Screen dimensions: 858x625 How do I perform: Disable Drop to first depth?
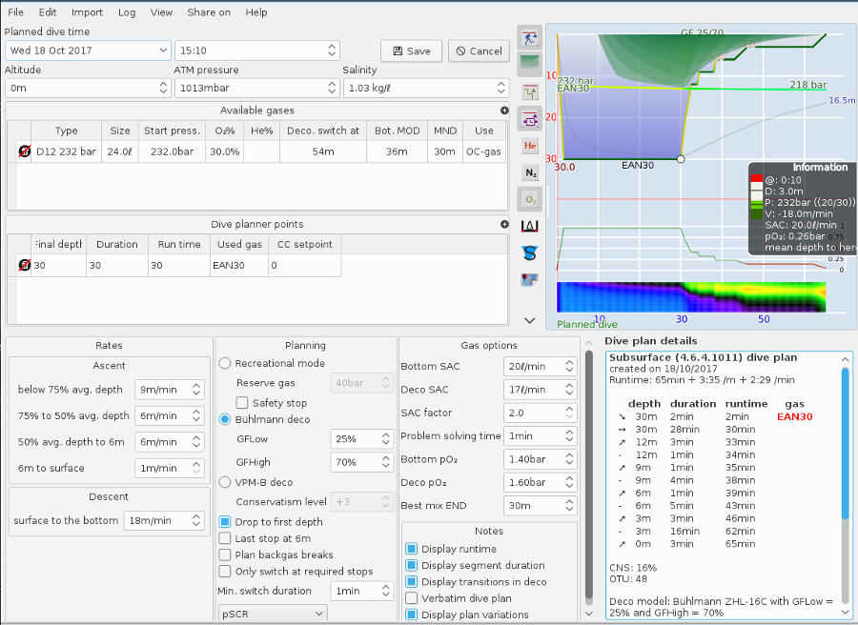(x=225, y=521)
